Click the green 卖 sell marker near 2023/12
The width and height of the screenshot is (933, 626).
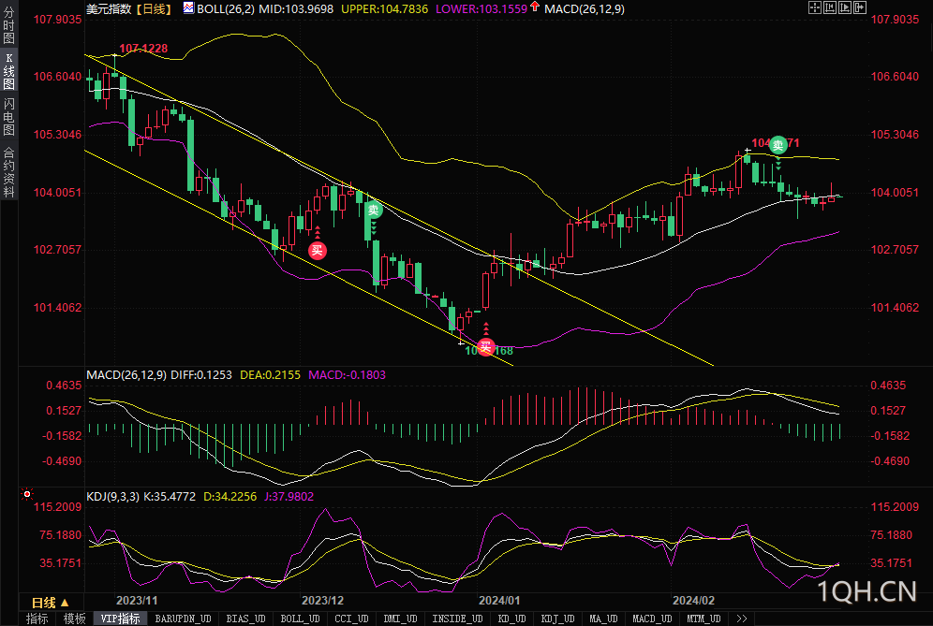[x=373, y=210]
